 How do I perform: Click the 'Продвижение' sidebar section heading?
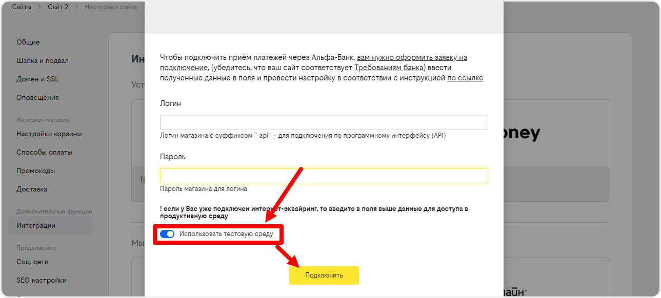[36, 247]
